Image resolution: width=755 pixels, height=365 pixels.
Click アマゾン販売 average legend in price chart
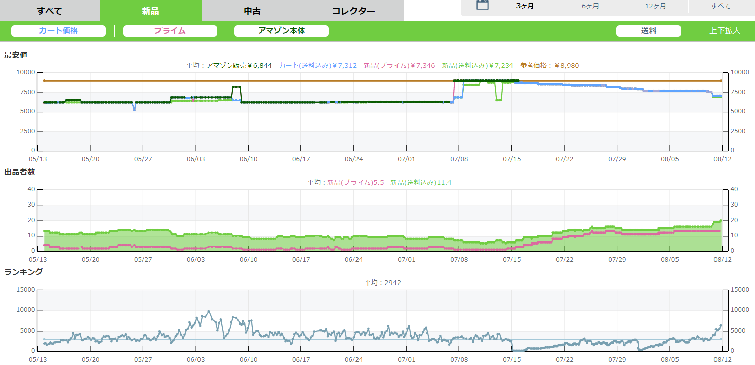[x=239, y=66]
